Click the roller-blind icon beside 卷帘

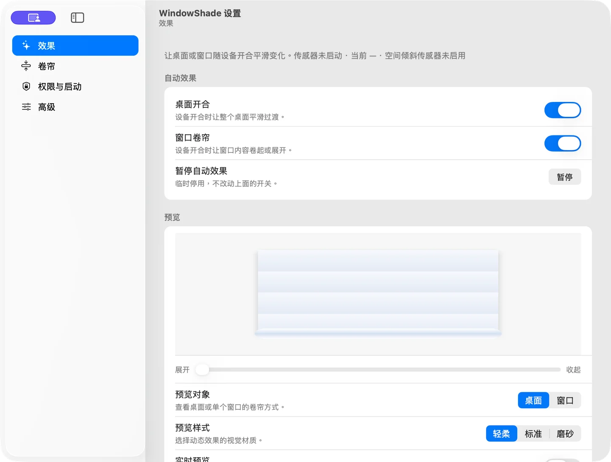point(26,66)
